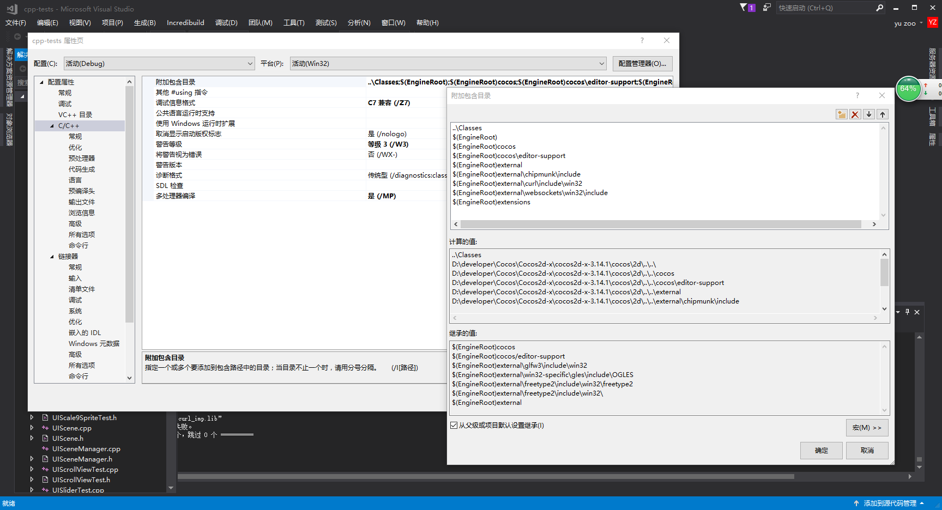Click the UIScale9SpriteTest.h file icon
This screenshot has width=942, height=510.
46,418
